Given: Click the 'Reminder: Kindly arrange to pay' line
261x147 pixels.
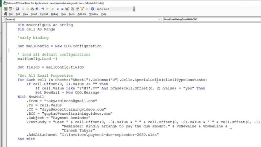Looking at the screenshot, I should tap(147, 126).
